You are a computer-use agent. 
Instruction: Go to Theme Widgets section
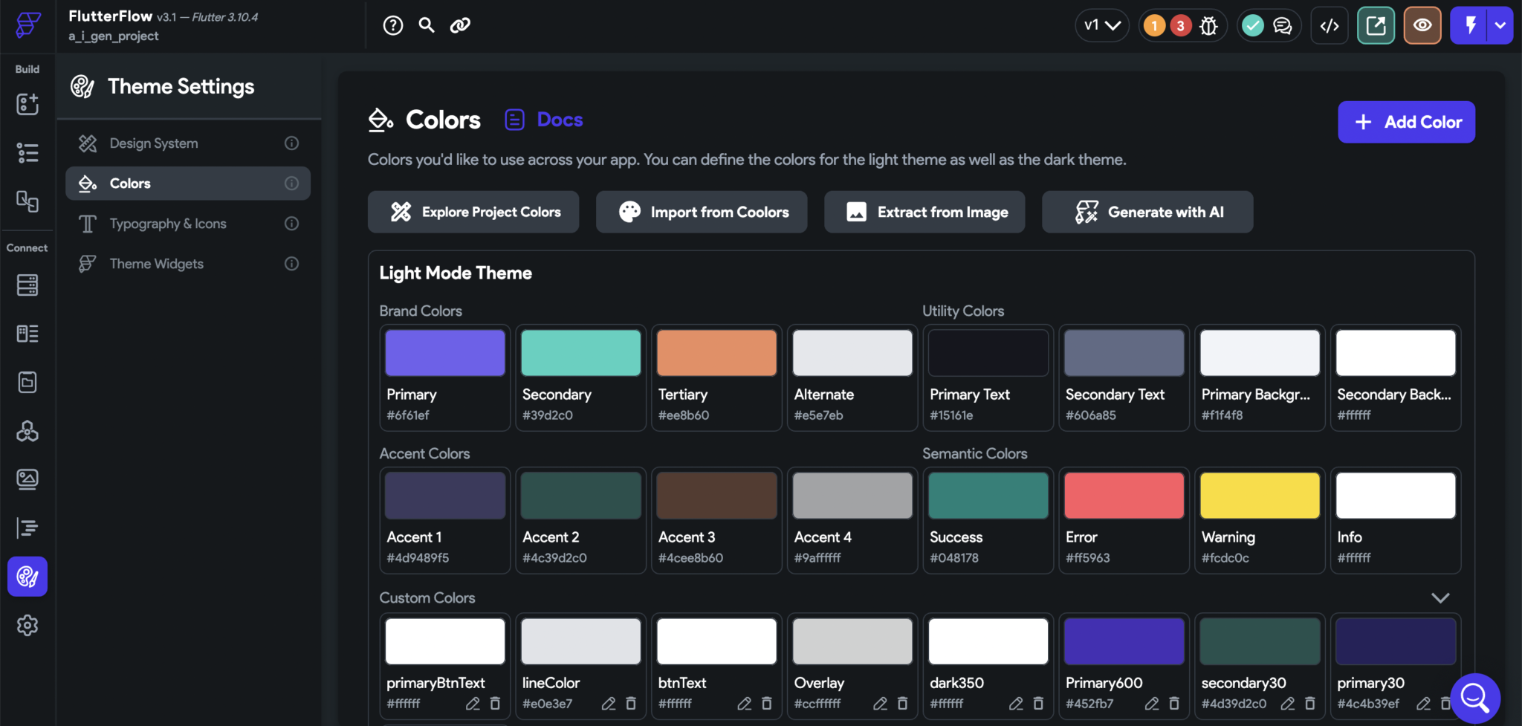(x=156, y=264)
